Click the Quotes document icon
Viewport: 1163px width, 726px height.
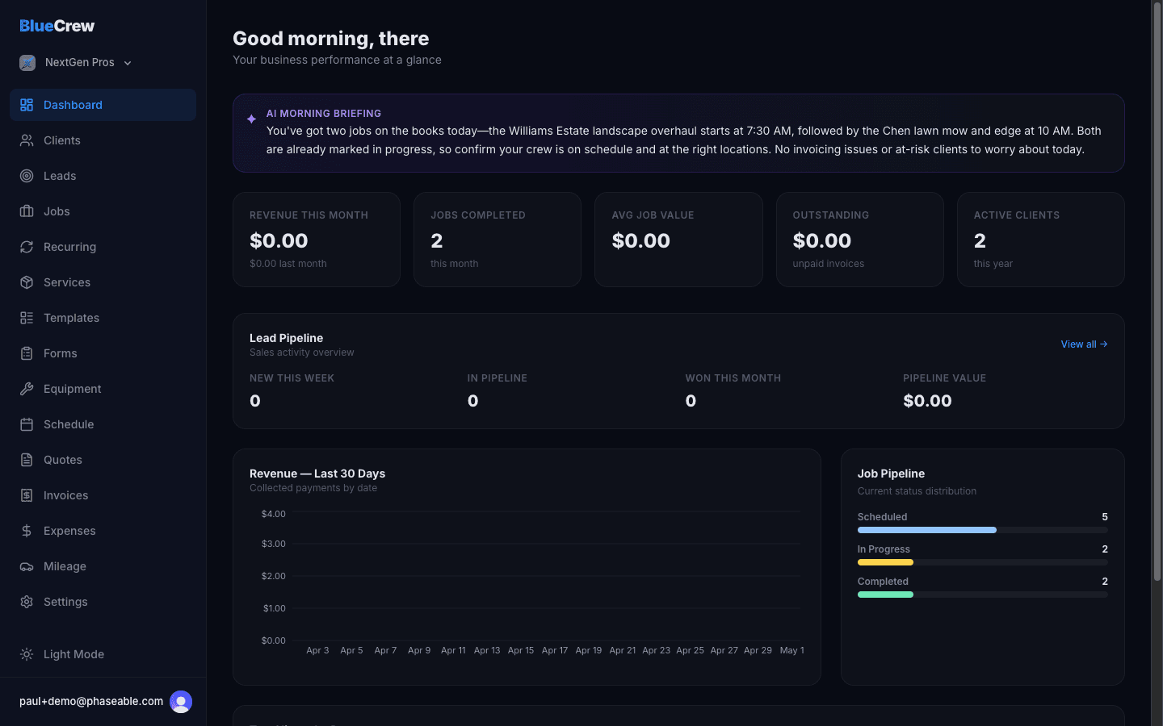27,460
